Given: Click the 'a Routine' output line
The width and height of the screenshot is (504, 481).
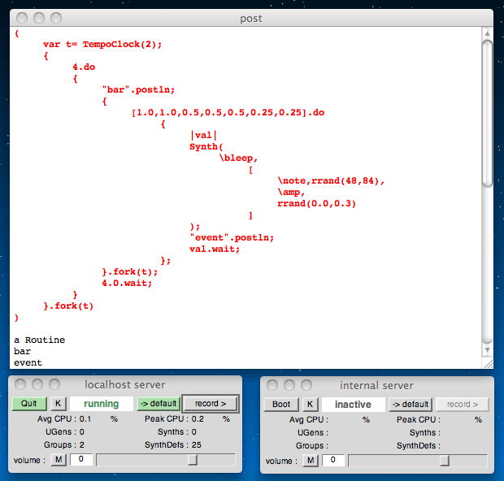Looking at the screenshot, I should point(40,340).
